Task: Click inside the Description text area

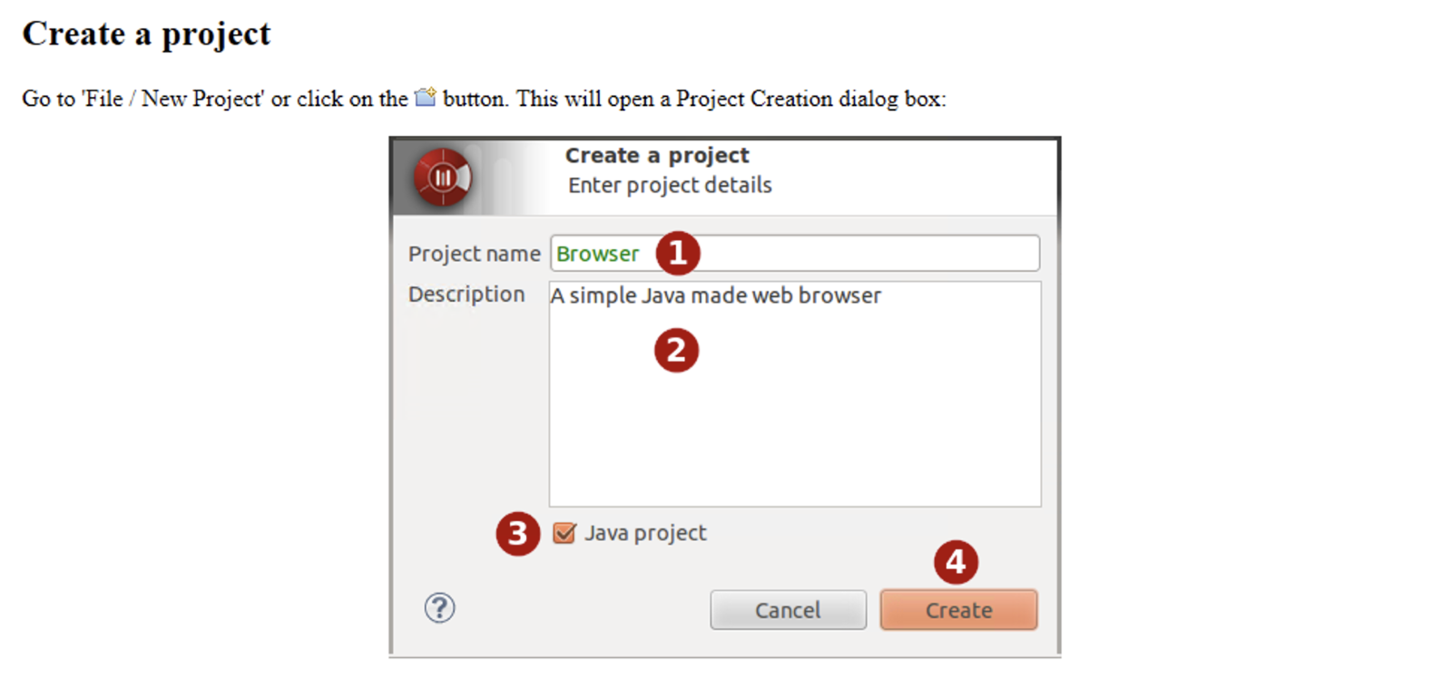Action: [x=794, y=417]
